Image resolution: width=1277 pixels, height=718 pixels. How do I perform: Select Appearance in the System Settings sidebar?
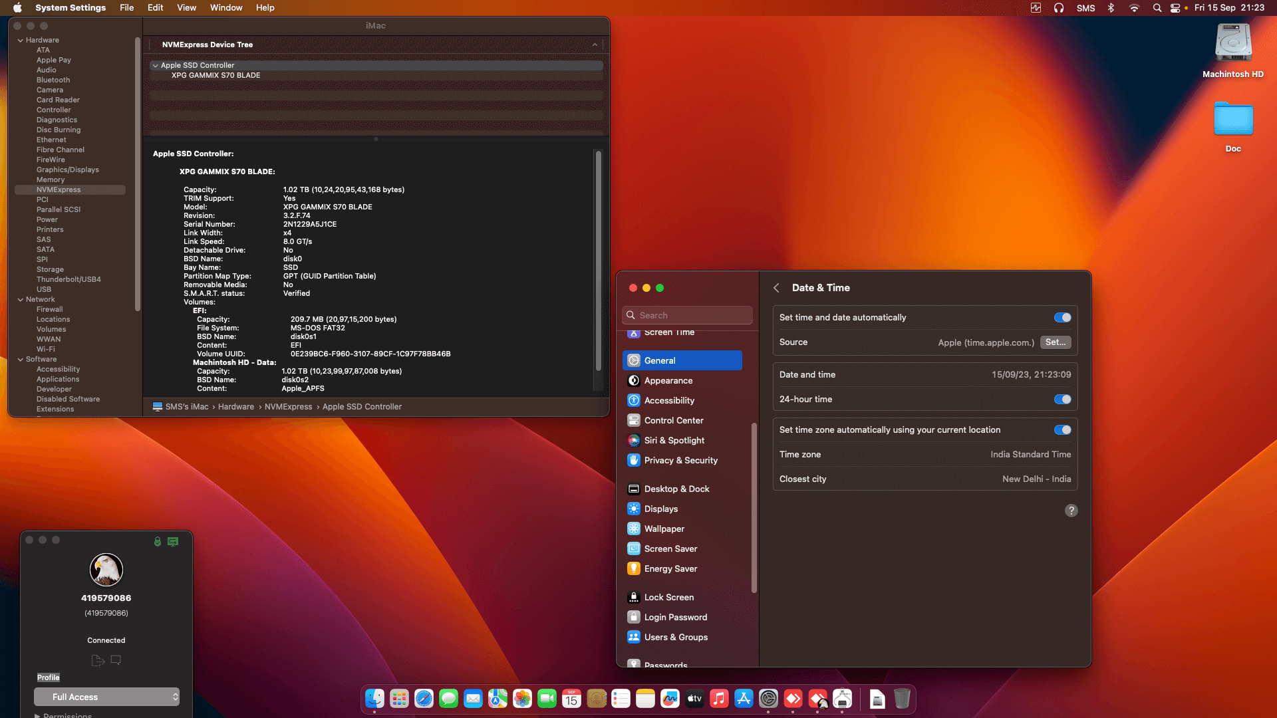(x=668, y=380)
